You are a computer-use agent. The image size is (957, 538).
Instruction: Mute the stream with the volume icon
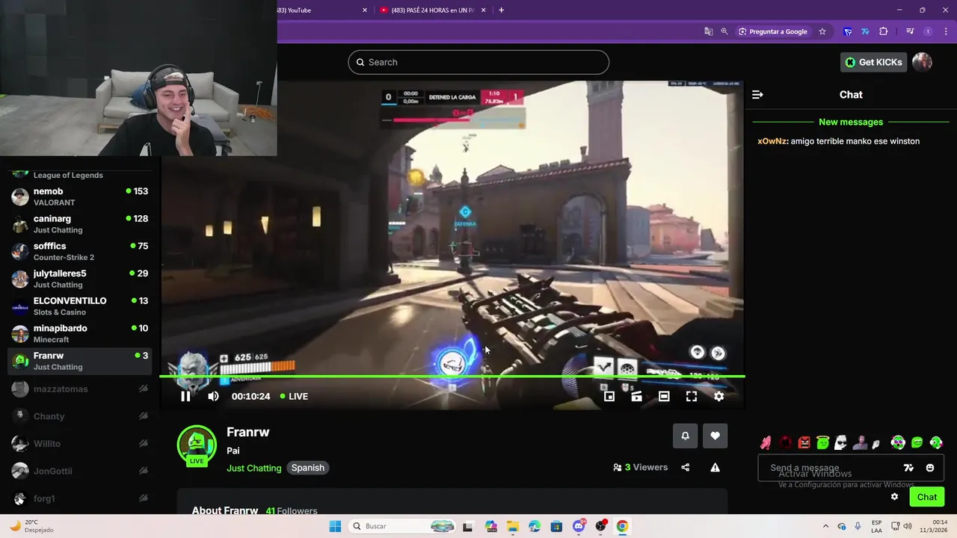pyautogui.click(x=213, y=397)
